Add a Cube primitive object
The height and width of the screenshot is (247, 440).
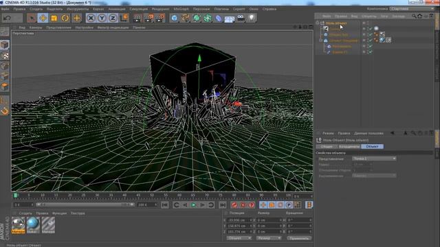point(174,19)
